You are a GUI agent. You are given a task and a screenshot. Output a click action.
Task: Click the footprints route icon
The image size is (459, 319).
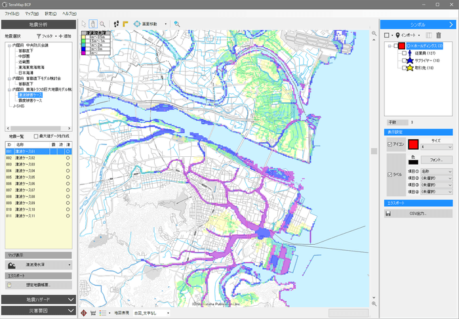(117, 24)
